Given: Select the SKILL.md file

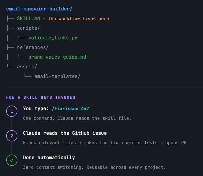Looking at the screenshot, I should pyautogui.click(x=28, y=19).
